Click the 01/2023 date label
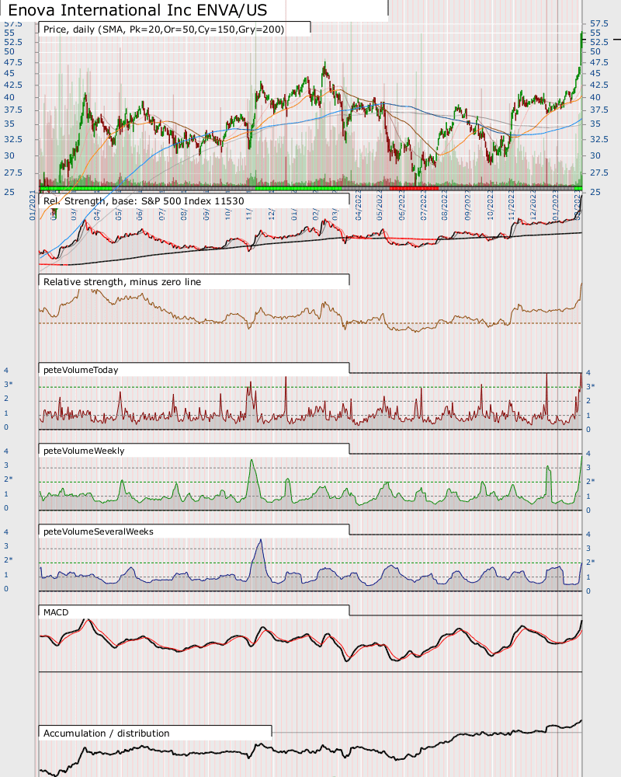Viewport: 621px width, 777px height. point(556,206)
